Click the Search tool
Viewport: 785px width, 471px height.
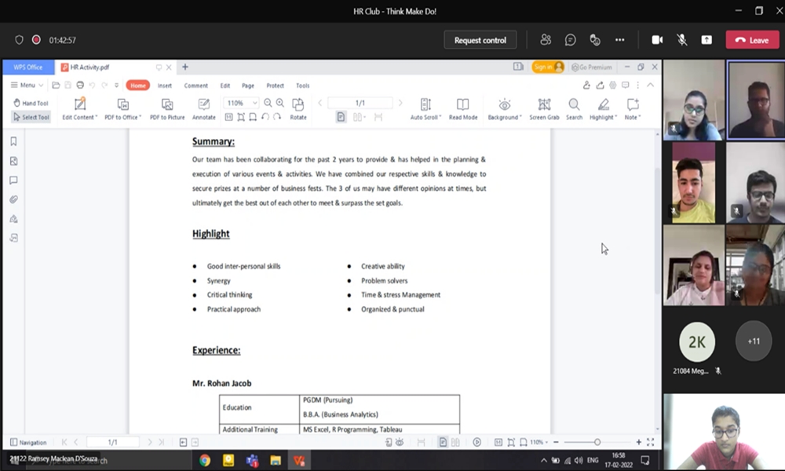[x=575, y=109]
